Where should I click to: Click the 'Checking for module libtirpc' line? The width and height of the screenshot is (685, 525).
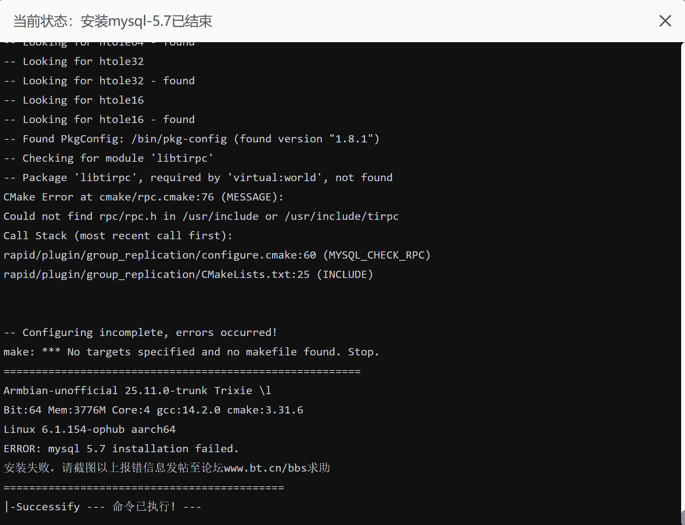pos(108,158)
